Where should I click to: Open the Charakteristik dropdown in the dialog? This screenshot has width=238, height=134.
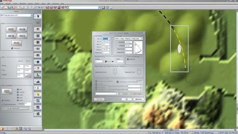142,39
